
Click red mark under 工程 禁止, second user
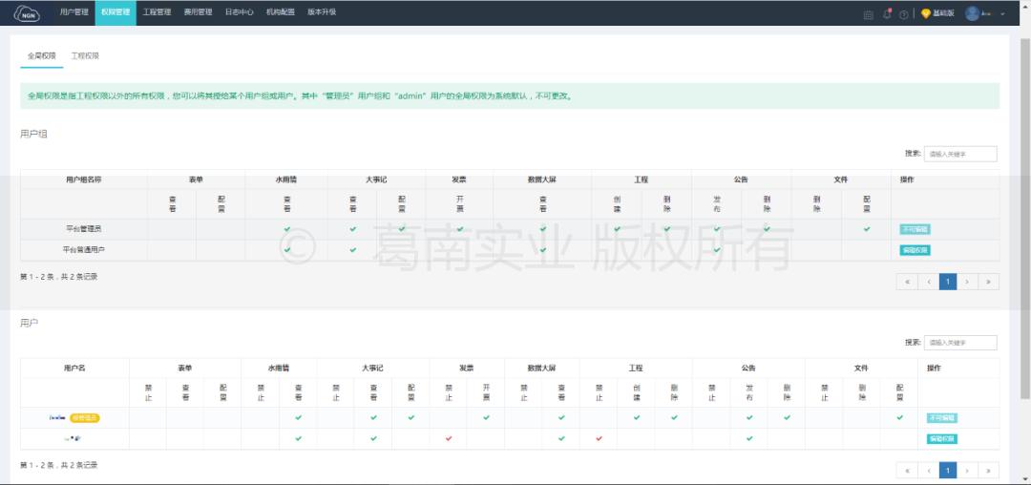tap(599, 439)
